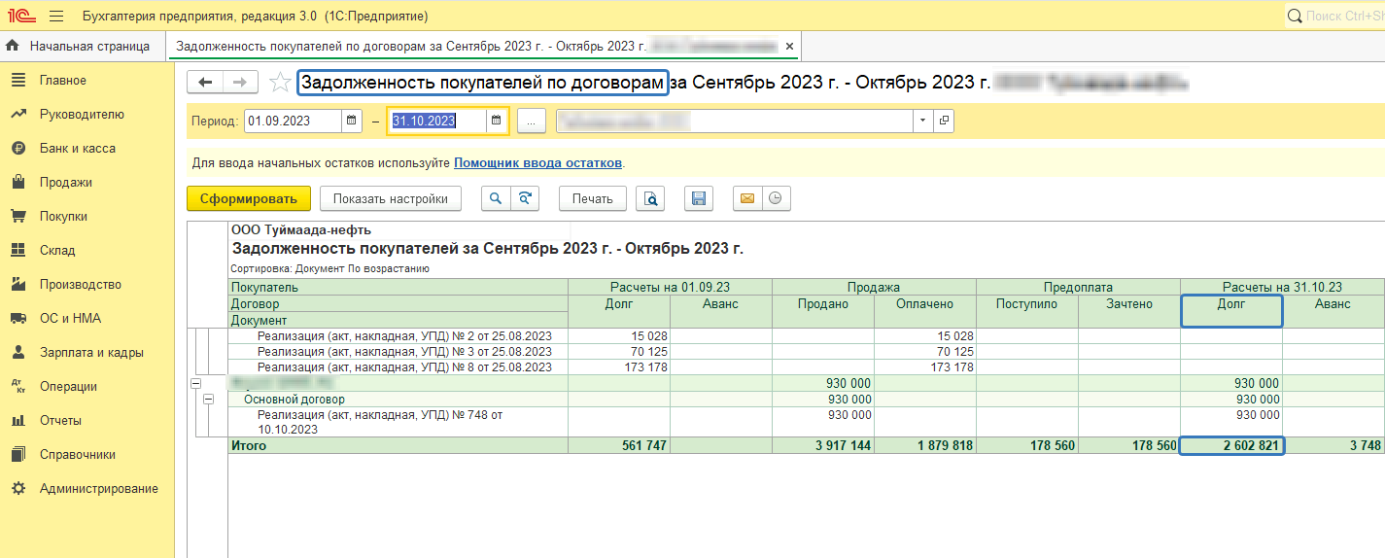Open the organization dropdown arrow
This screenshot has width=1385, height=558.
click(x=921, y=121)
